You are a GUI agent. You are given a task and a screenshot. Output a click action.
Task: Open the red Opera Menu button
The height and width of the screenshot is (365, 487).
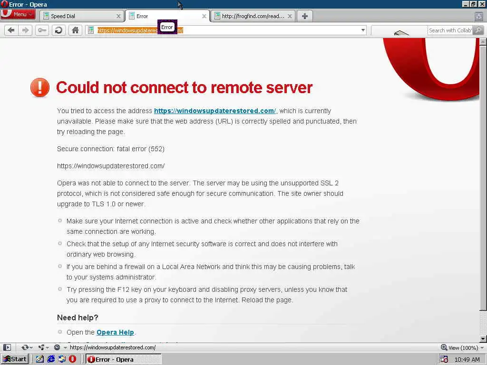click(18, 14)
